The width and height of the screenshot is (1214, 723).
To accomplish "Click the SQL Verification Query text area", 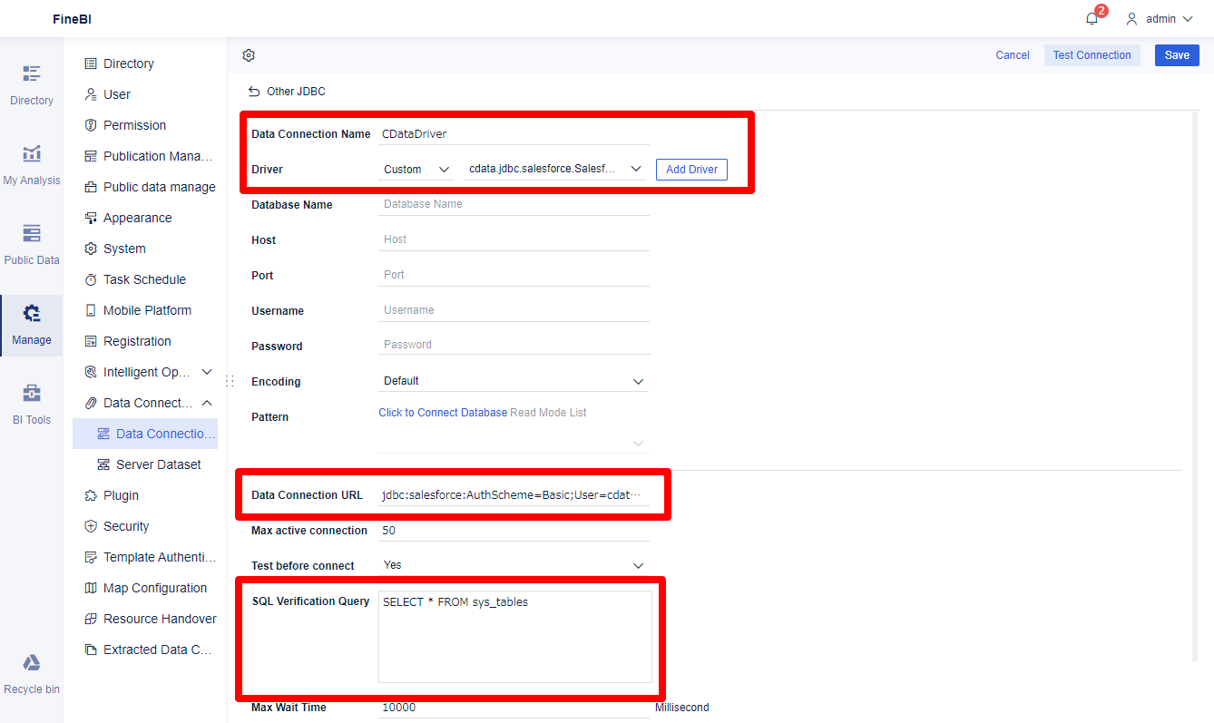I will (x=515, y=637).
